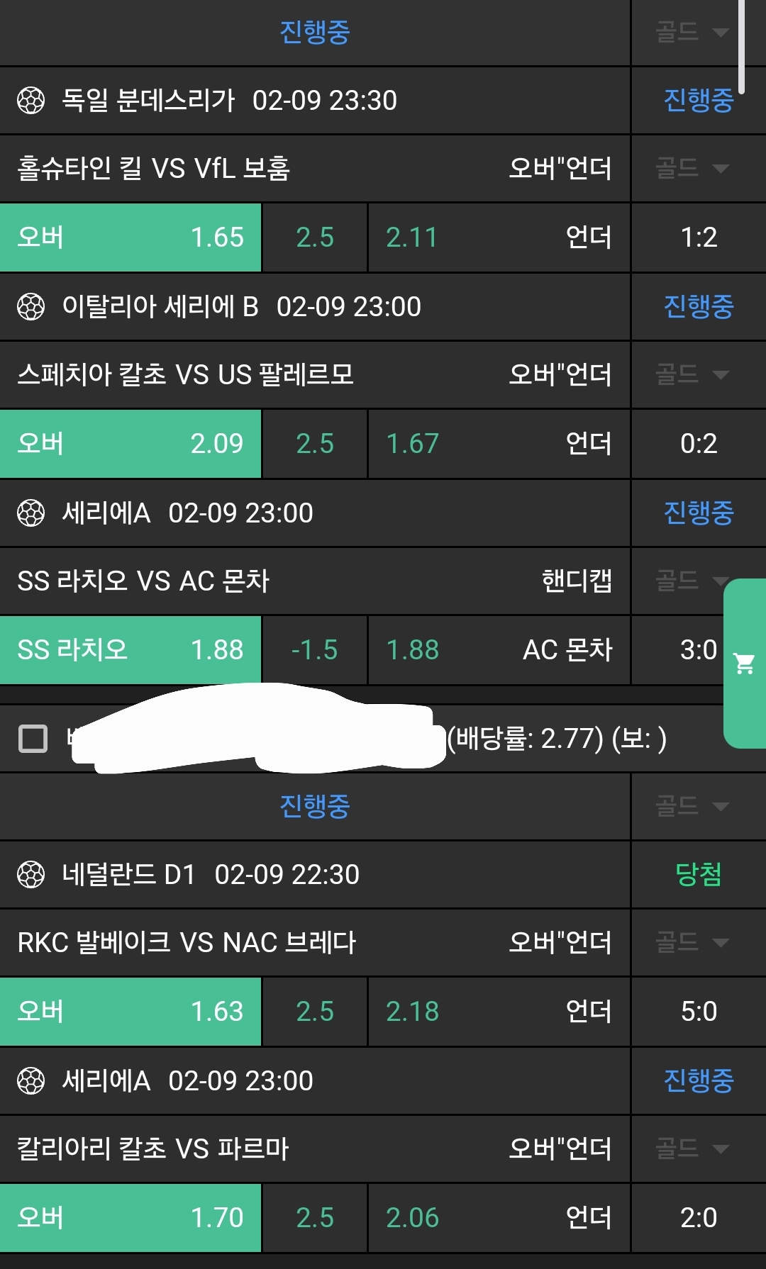766x1269 pixels.
Task: Select 언더 2.18 for RKC 발베이크 match
Action: pos(499,1012)
